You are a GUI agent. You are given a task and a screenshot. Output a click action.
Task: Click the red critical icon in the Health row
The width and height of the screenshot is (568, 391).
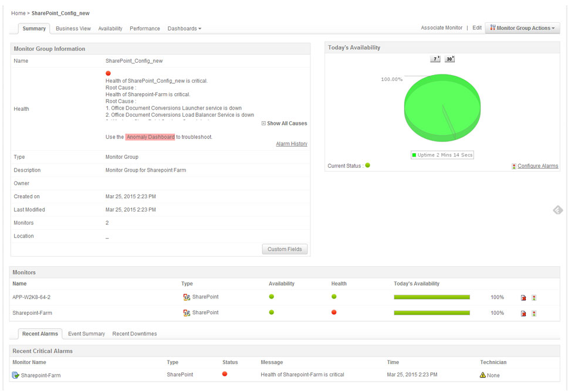click(x=107, y=73)
